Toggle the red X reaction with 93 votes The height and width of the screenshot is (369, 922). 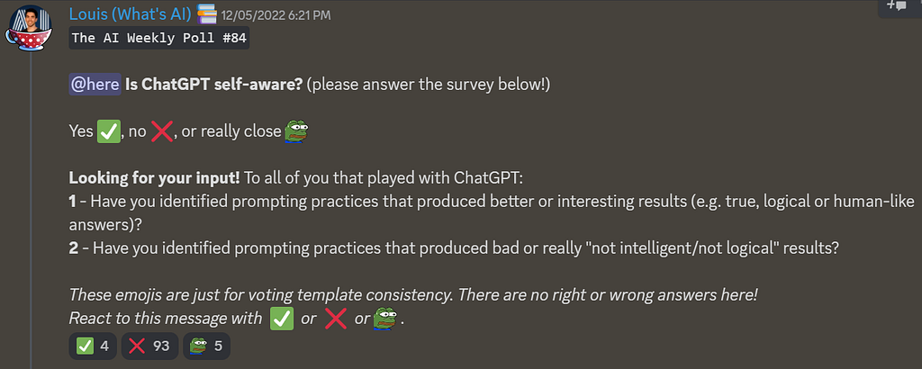(149, 346)
